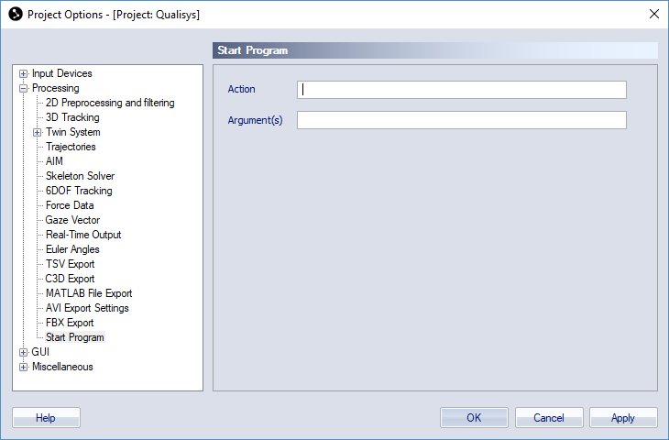Click the Apply button

[623, 417]
